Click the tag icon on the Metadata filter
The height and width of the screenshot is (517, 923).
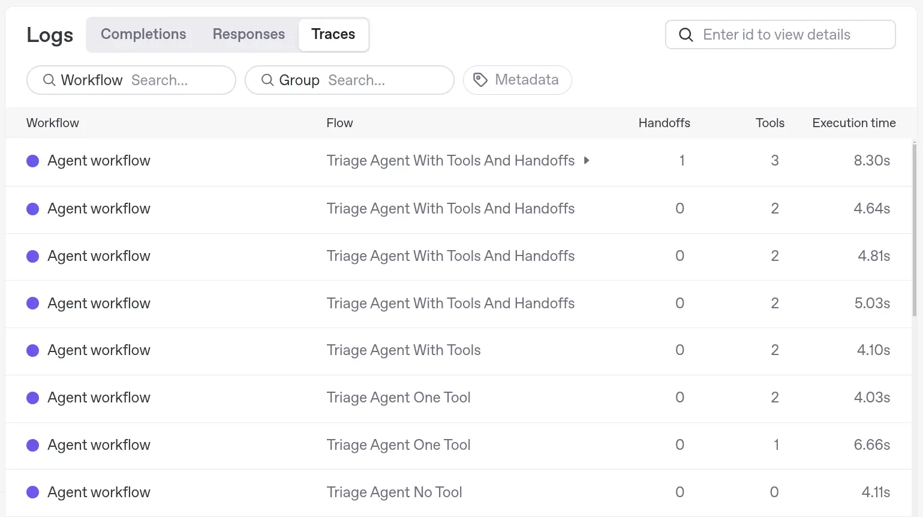click(480, 80)
